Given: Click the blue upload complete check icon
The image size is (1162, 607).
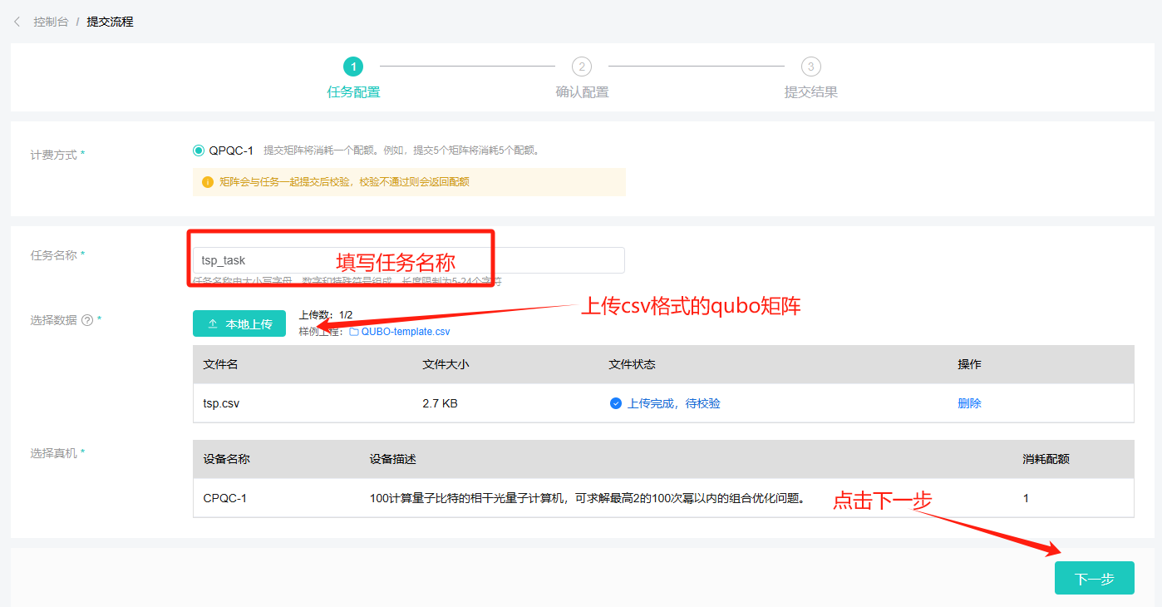Looking at the screenshot, I should pos(616,403).
